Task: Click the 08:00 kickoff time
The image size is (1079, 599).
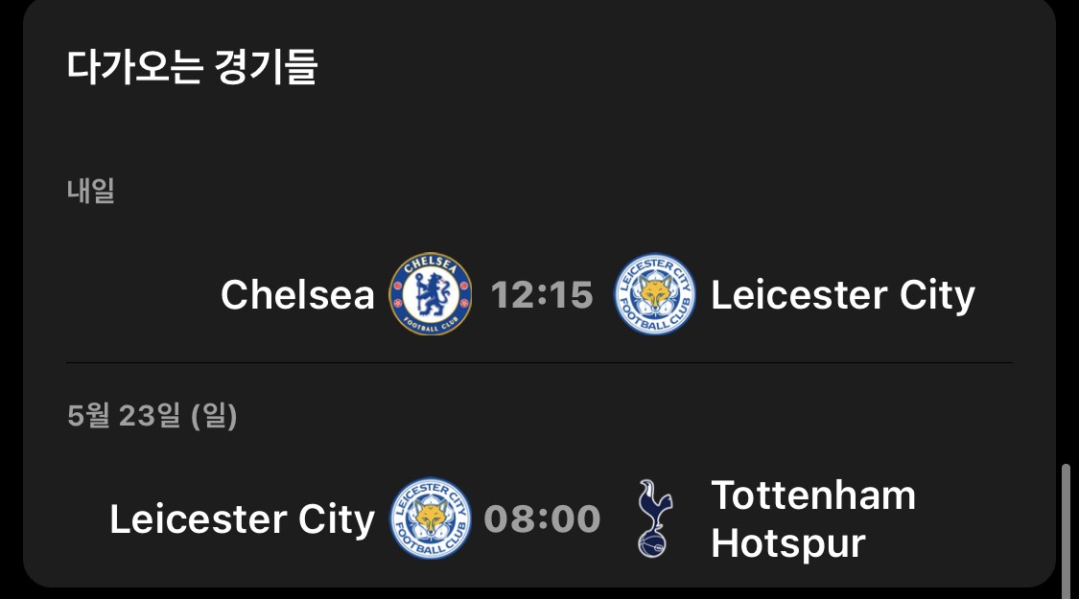Action: point(542,519)
